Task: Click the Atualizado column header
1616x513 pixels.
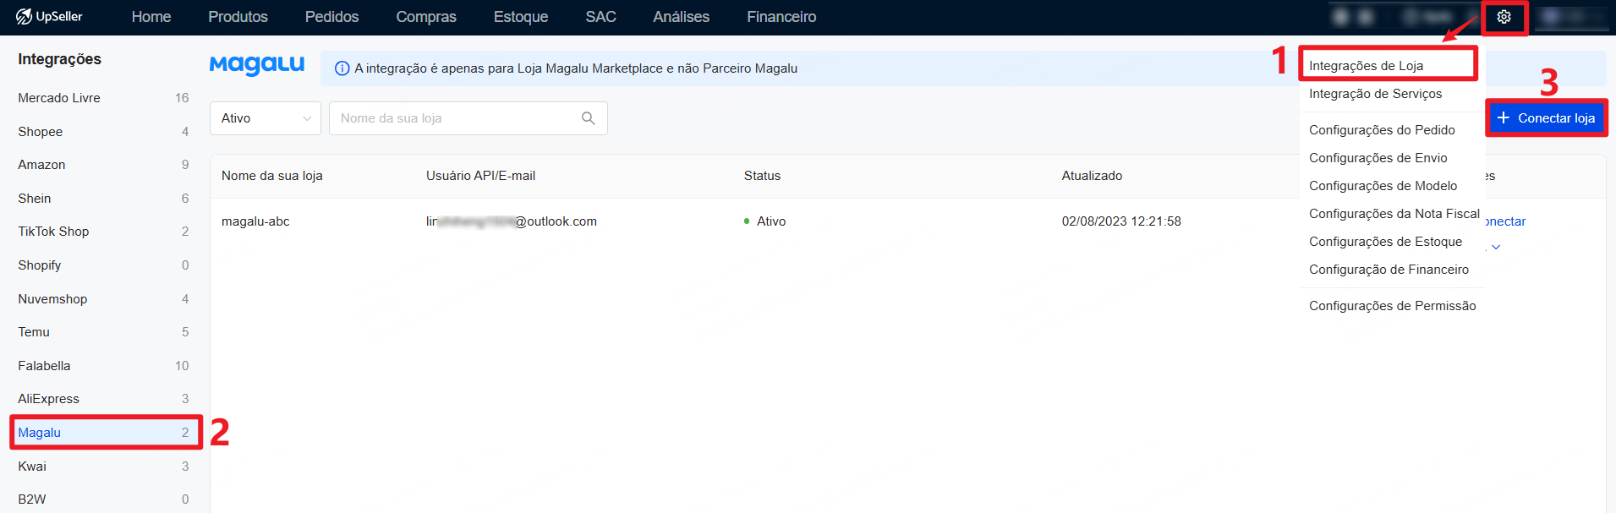Action: coord(1092,176)
